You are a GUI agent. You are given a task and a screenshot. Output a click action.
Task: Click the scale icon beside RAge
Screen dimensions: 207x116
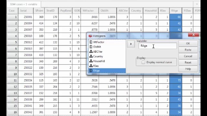(x=91, y=71)
